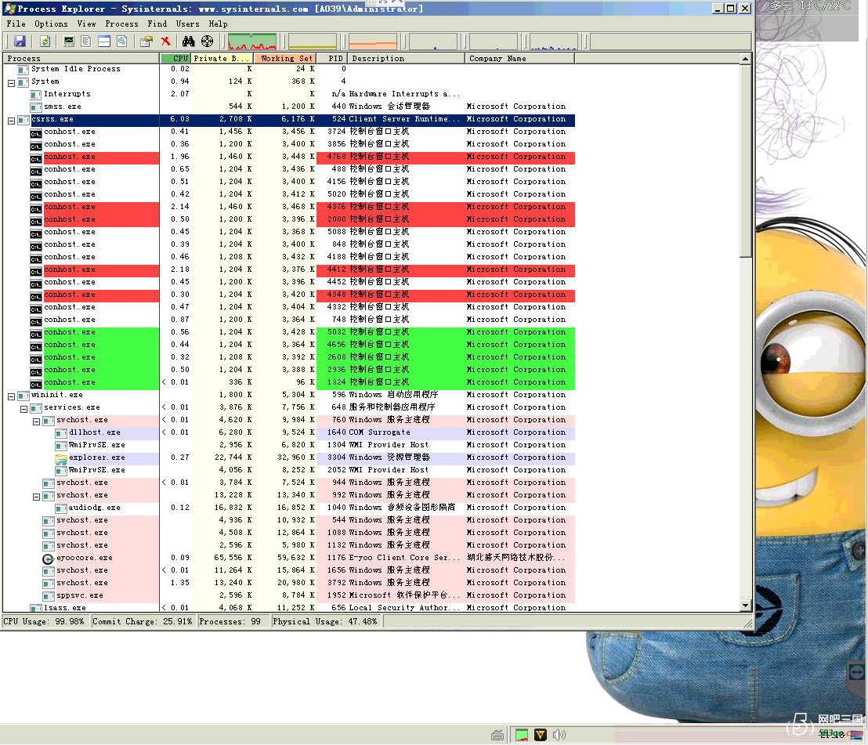Click the eyoocore.exe process icon
Viewport: 868px width, 745px height.
point(48,559)
